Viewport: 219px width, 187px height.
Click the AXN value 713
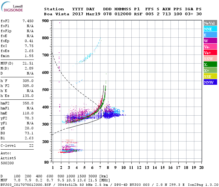pyautogui.click(x=166, y=14)
